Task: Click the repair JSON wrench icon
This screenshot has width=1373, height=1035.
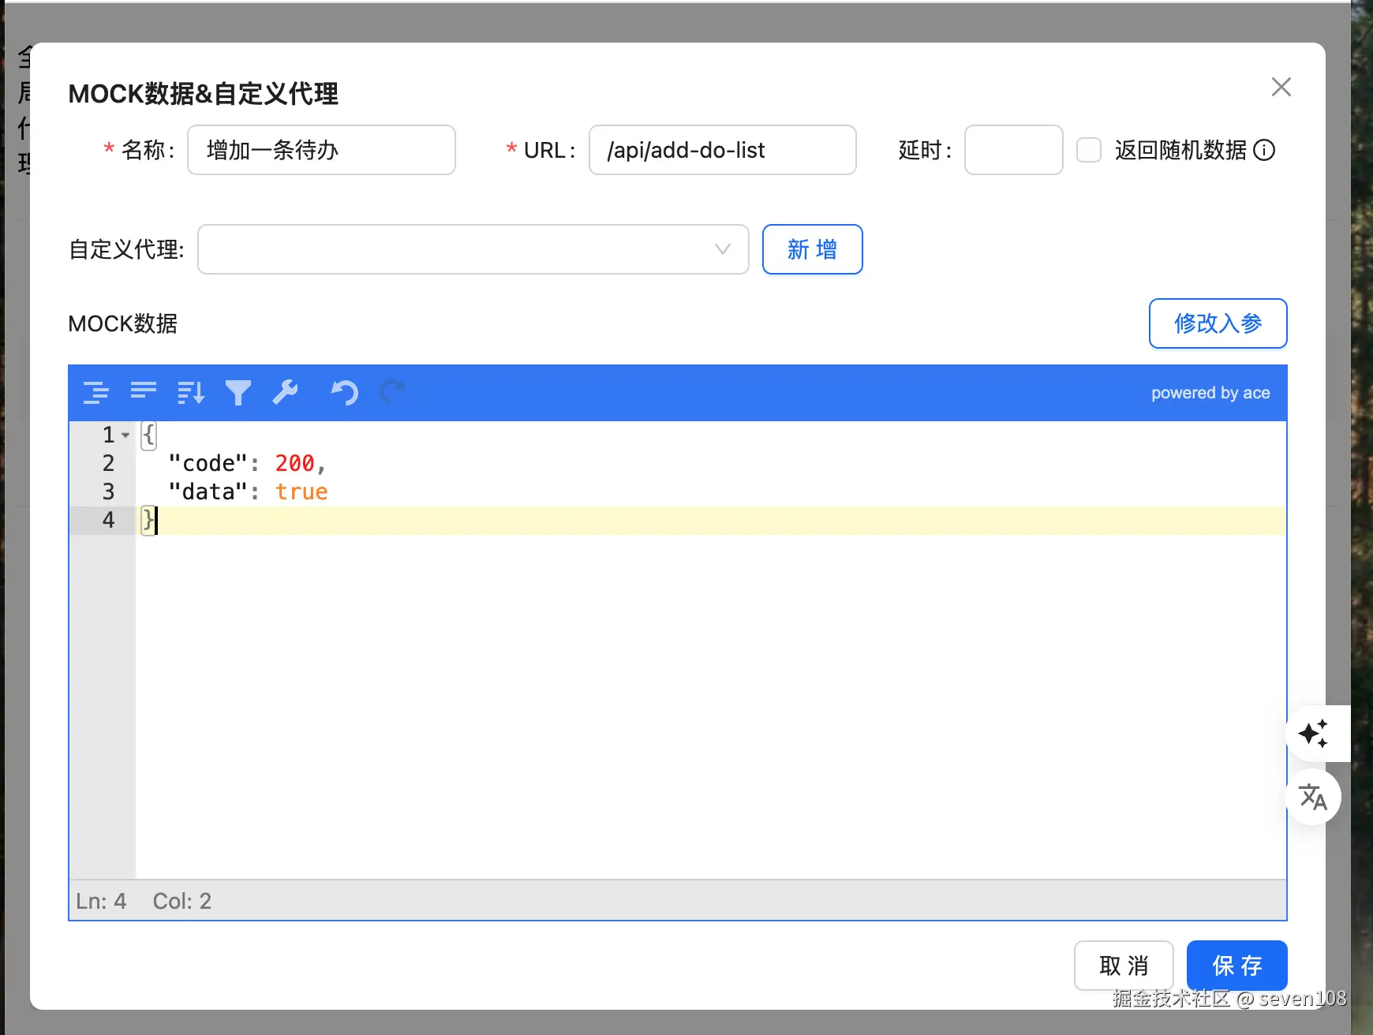Action: click(x=286, y=392)
